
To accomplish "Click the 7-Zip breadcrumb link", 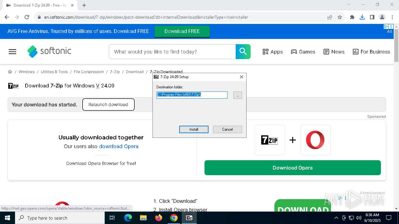I will 115,72.
